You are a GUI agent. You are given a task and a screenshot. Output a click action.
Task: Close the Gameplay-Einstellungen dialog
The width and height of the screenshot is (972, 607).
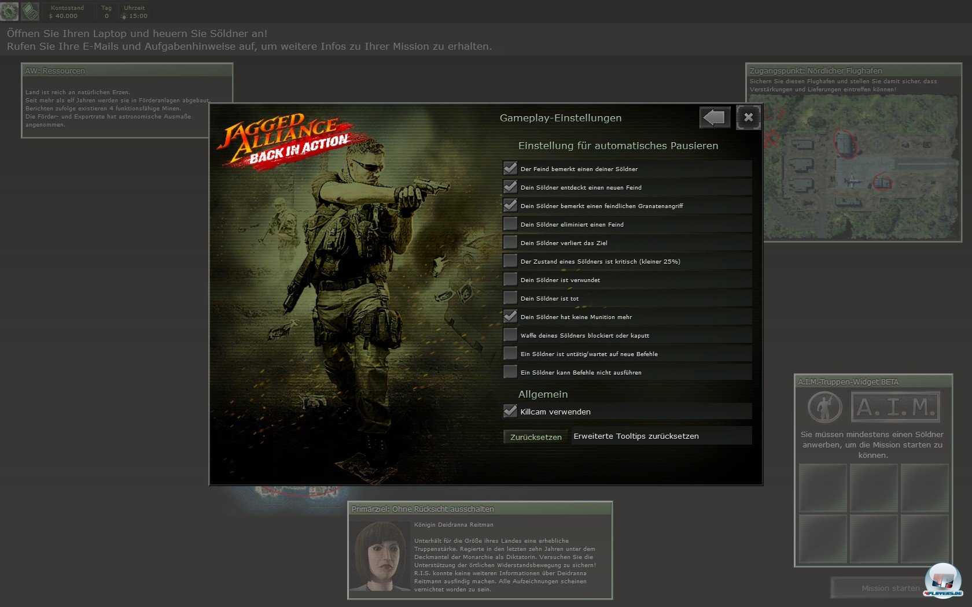pos(748,118)
